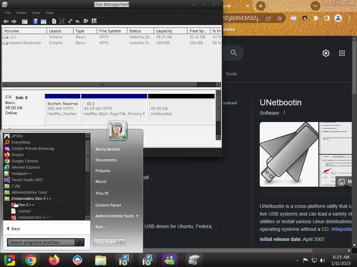Viewport: 357px width, 267px height.
Task: Open Chrome tab search chevron button
Action: pos(315,6)
